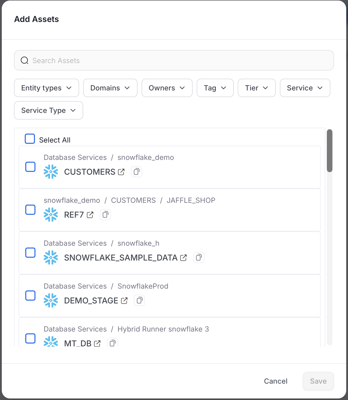
Task: Click the Snowflake icon beside DEMO_STAGE
Action: tap(51, 300)
